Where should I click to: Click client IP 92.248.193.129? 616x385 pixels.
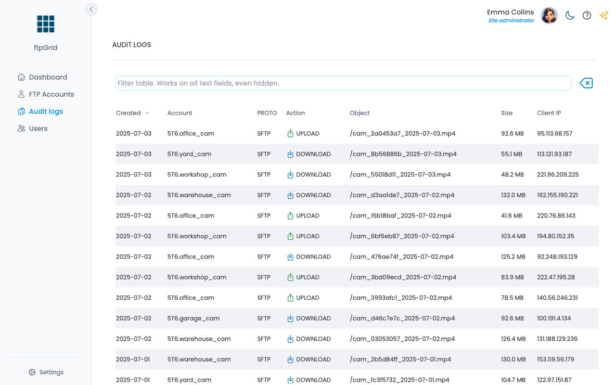[x=557, y=257]
